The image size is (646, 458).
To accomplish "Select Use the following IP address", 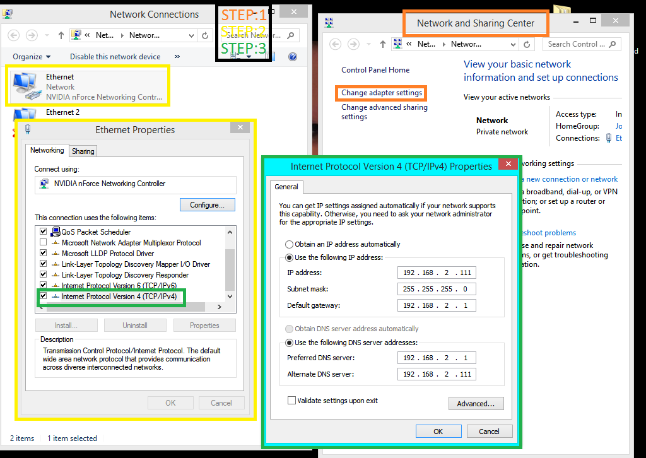I will pos(289,257).
